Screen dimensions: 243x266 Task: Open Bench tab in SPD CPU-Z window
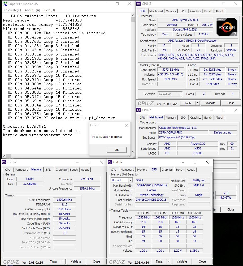point(179,170)
